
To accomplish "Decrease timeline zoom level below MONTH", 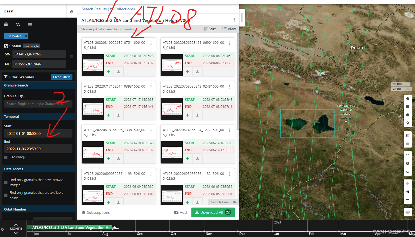I will [16, 233].
